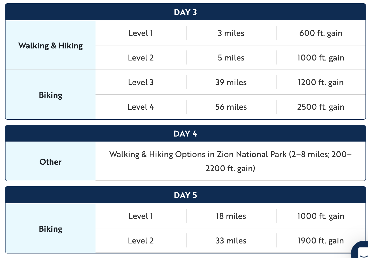Select the Walking & Hiking activity label
This screenshot has width=368, height=258.
point(50,46)
